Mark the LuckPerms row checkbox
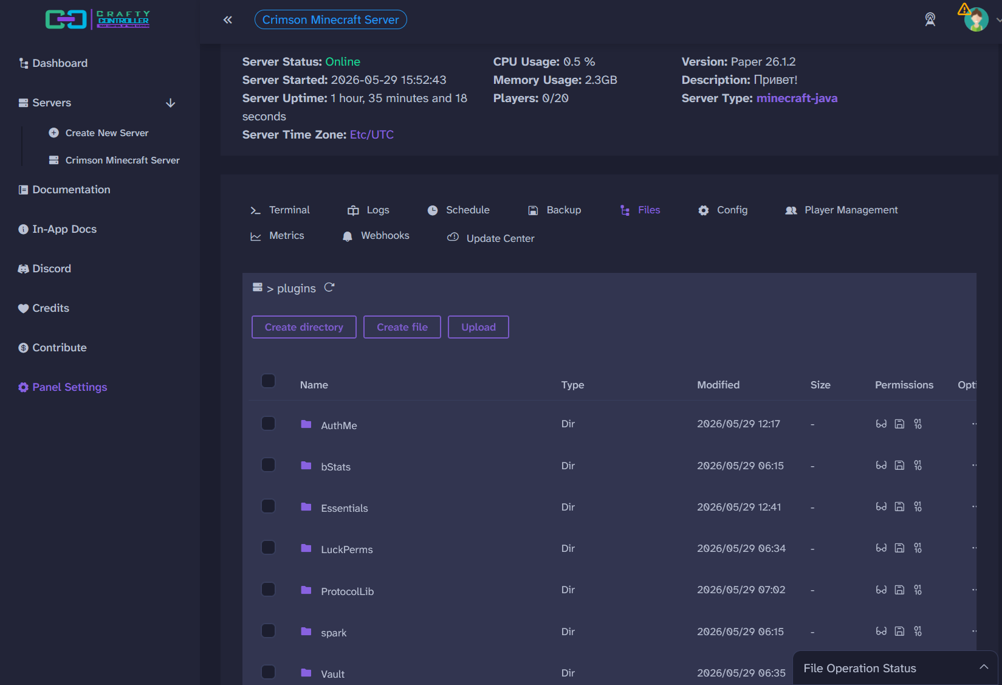The height and width of the screenshot is (685, 1002). click(x=268, y=547)
